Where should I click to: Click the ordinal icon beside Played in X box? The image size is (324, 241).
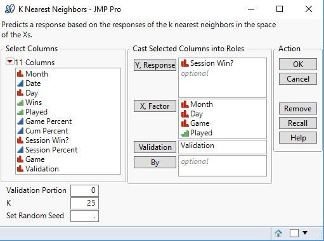[x=185, y=133]
